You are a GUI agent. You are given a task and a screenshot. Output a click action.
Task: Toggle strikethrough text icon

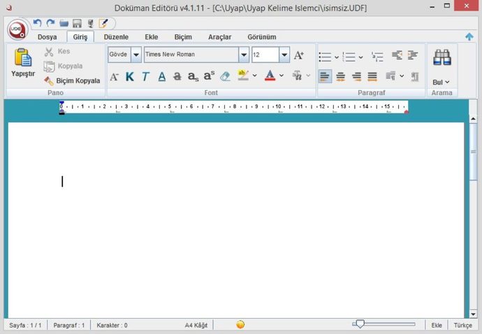(177, 77)
